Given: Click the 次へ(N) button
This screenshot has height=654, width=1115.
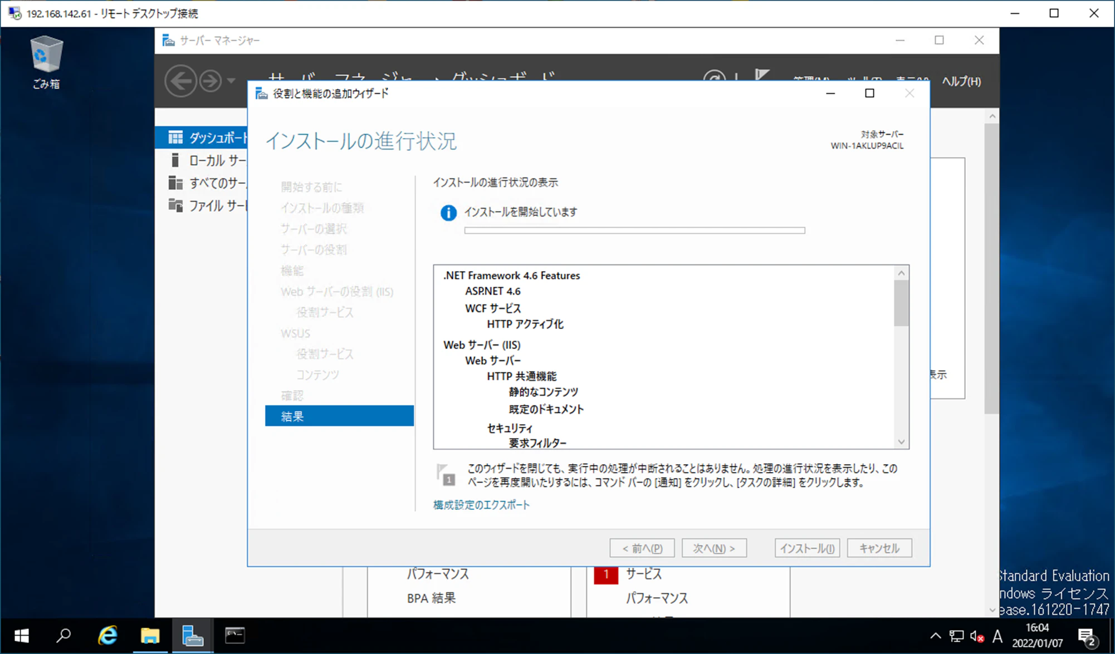Looking at the screenshot, I should point(714,548).
